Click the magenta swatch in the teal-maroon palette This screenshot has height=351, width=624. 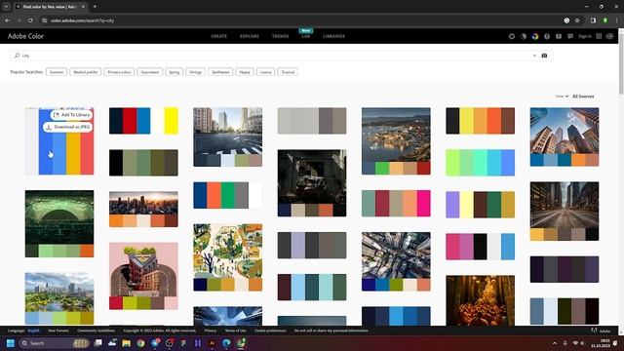423,204
